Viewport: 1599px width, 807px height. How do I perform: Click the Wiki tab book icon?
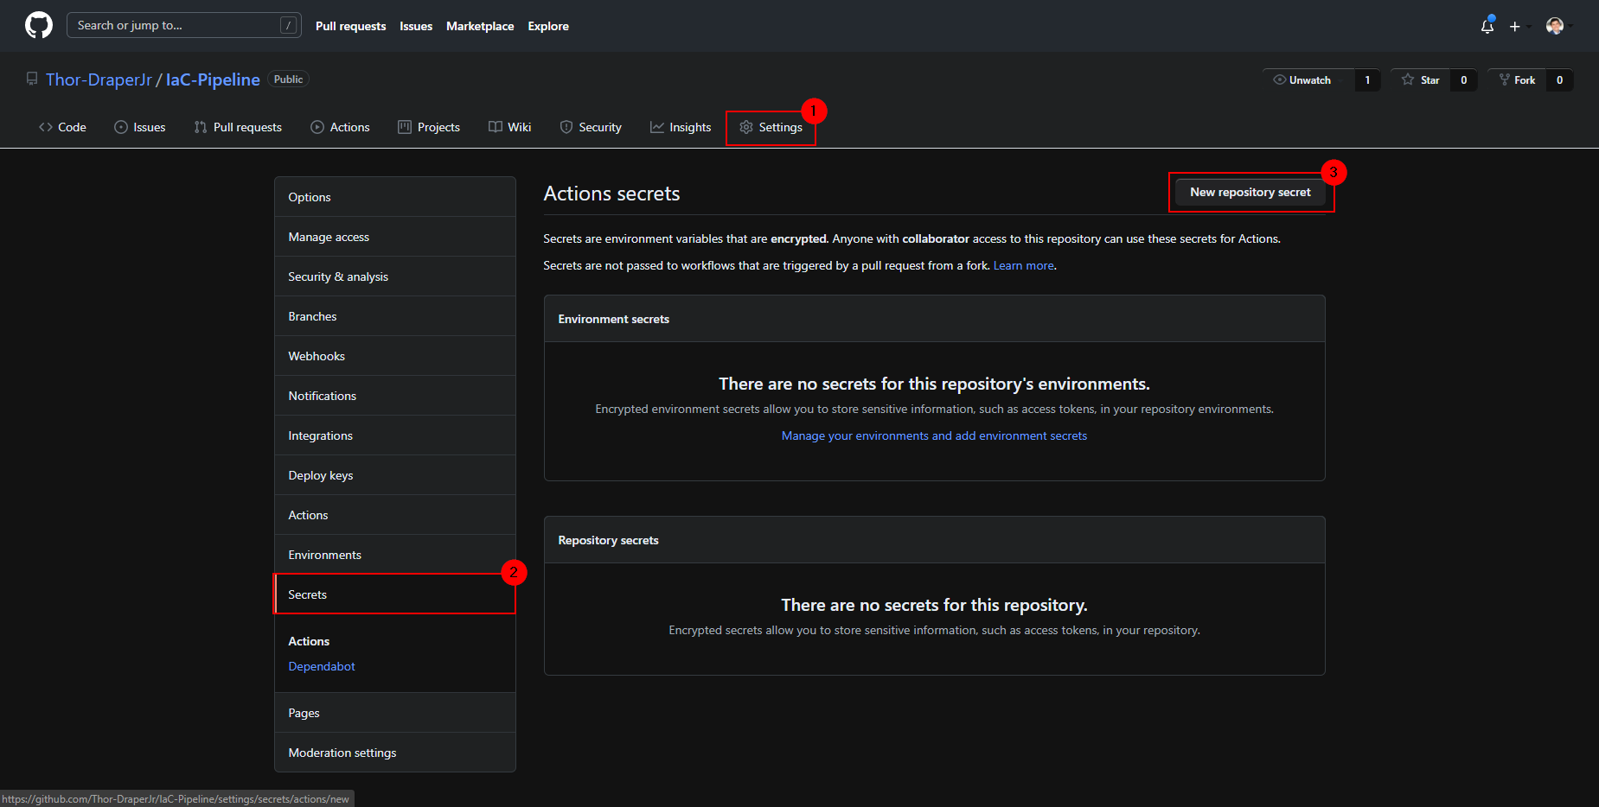(x=495, y=127)
